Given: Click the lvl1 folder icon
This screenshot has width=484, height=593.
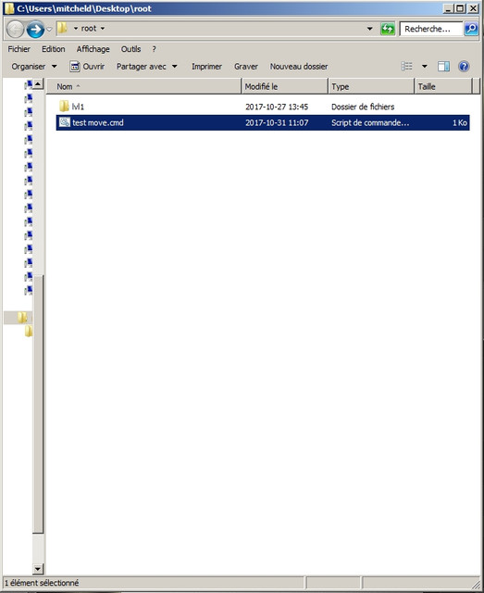Looking at the screenshot, I should [64, 107].
